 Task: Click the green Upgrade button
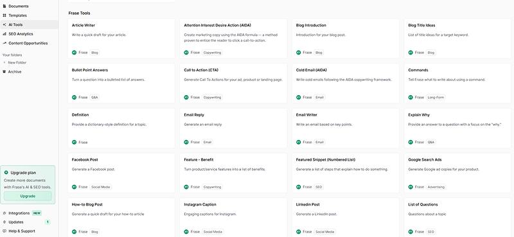[x=28, y=196]
